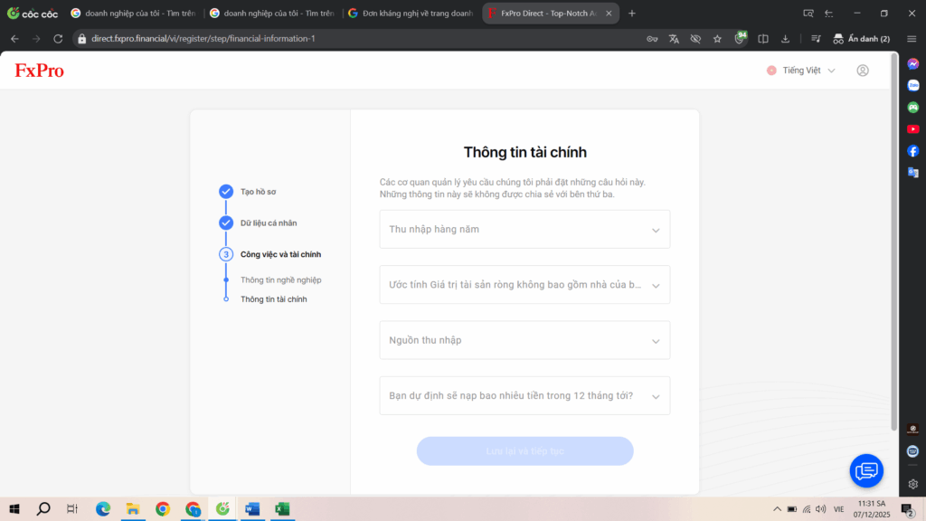Open the live chat support bubble

click(x=866, y=470)
